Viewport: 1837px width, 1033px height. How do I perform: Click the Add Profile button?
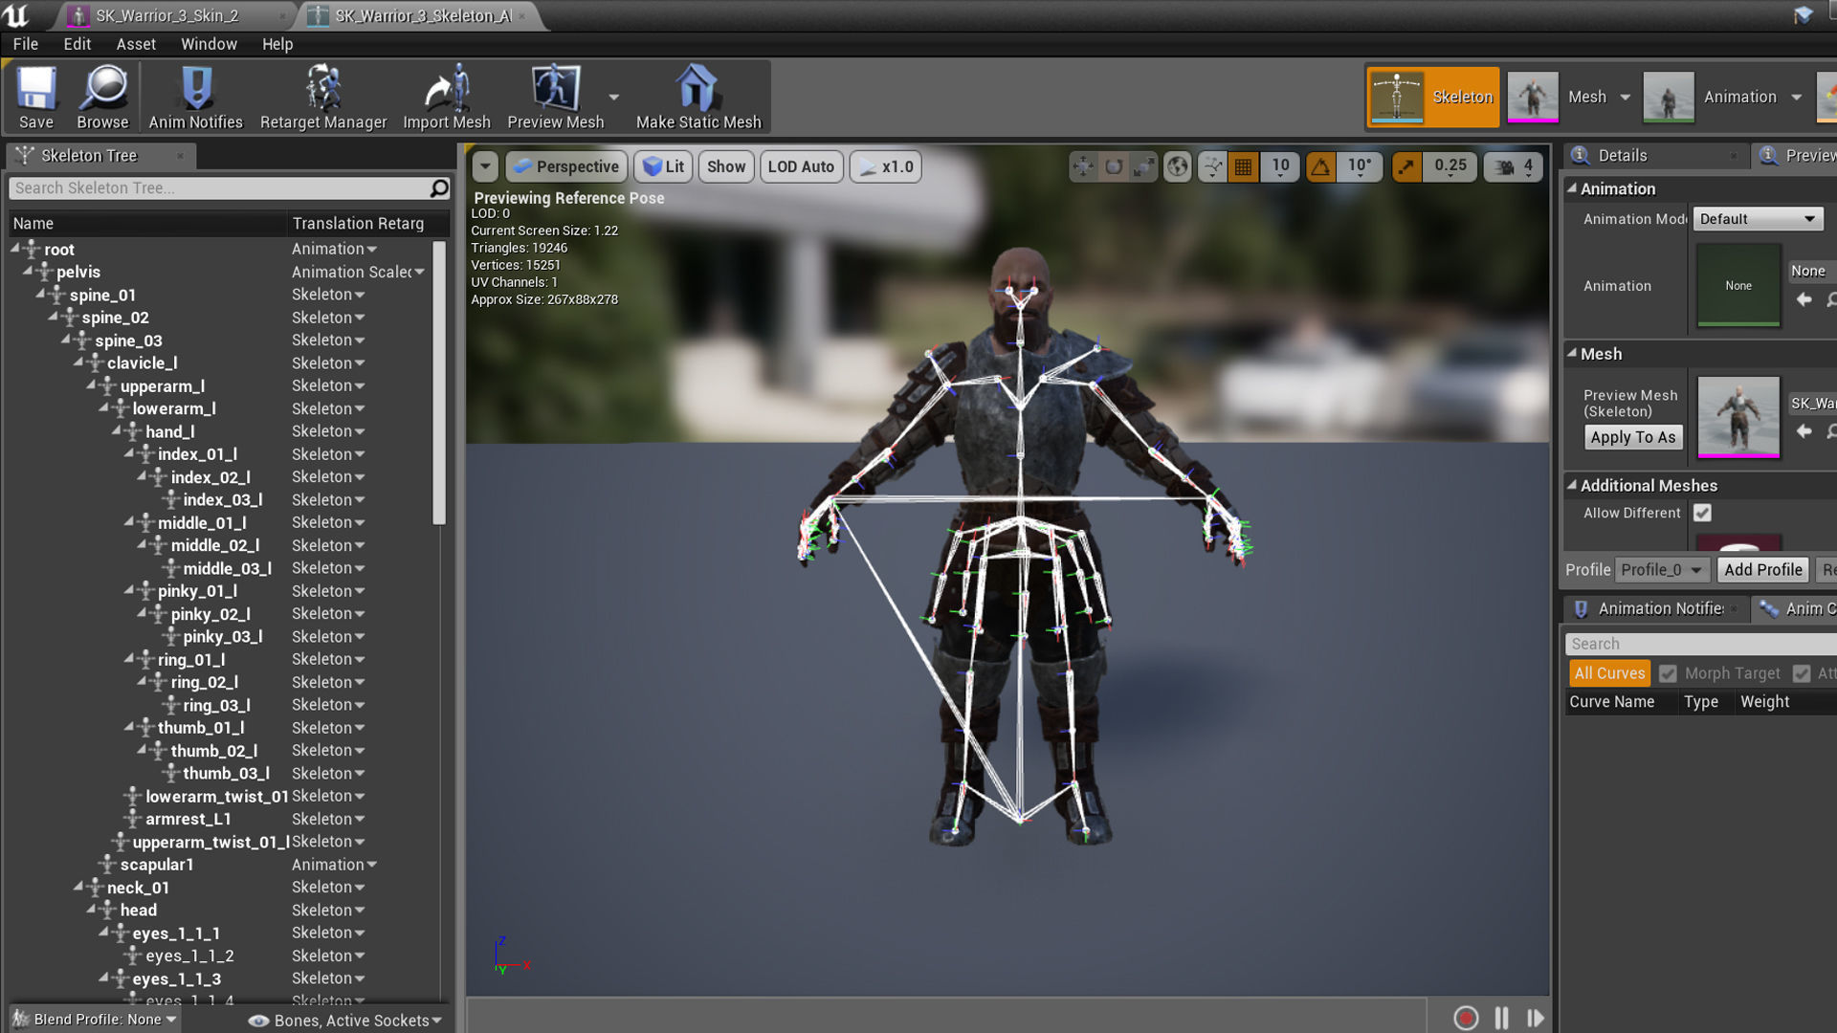(x=1762, y=570)
